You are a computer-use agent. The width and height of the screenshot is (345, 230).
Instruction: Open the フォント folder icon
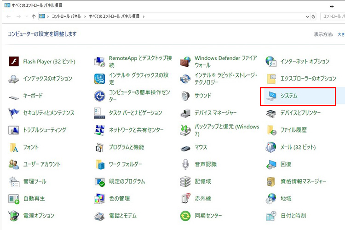click(14, 148)
